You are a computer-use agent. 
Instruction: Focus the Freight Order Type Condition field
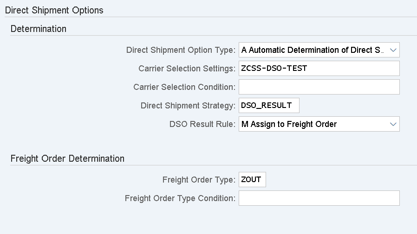319,198
